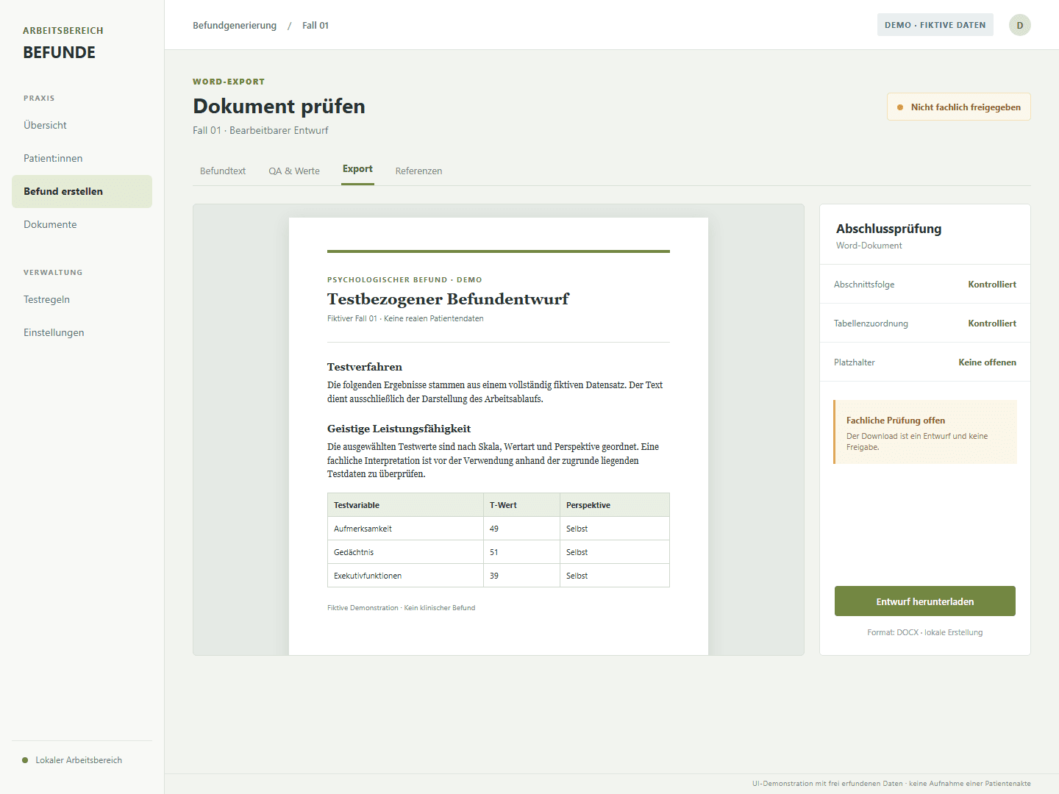Select the Exekutivfunktionen table cell

click(405, 576)
